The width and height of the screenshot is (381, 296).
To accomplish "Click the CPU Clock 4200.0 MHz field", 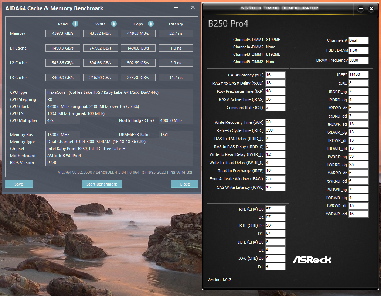I will (x=119, y=106).
